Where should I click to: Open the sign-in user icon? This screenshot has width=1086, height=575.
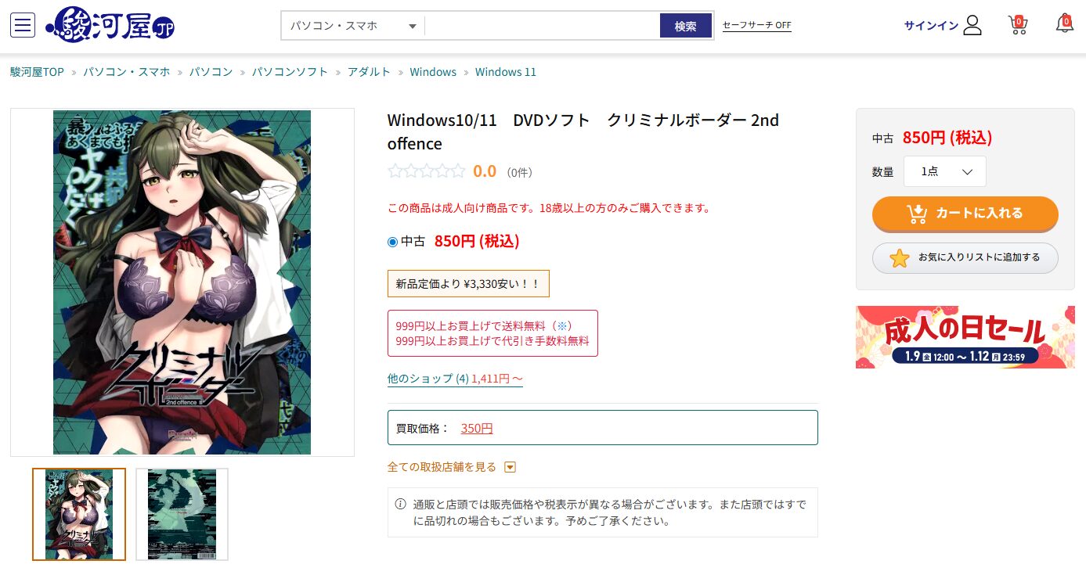click(972, 25)
